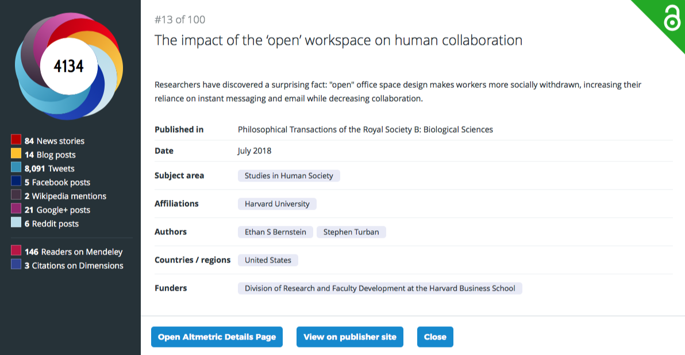Screen dimensions: 685x355
Task: Click the 21 Google+ posts label
Action: tap(57, 210)
